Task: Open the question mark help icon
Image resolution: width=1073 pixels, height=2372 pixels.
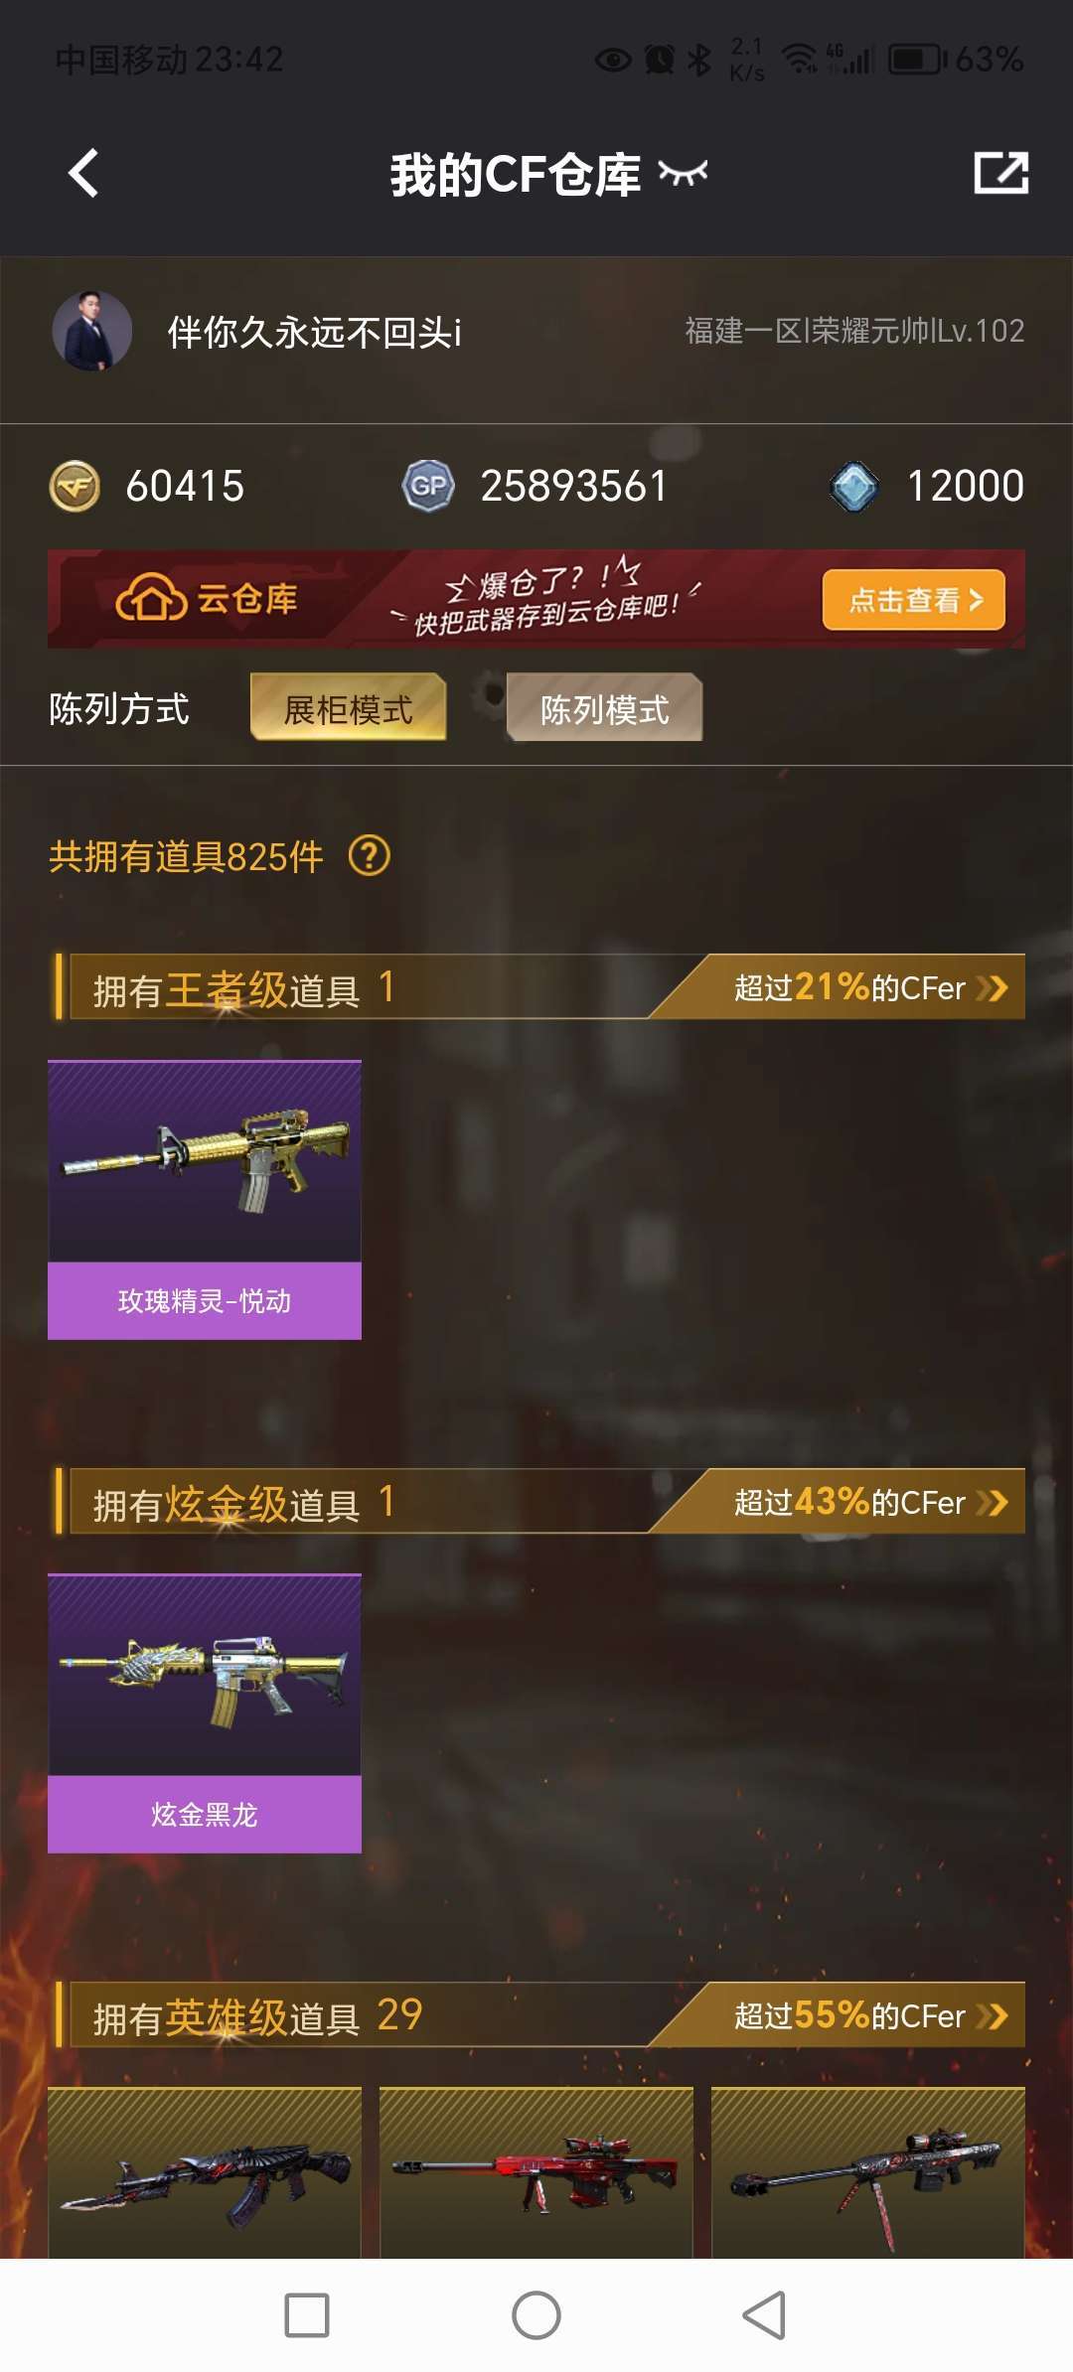Action: 370,855
